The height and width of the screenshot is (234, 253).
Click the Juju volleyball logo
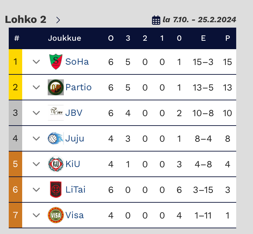pos(56,138)
